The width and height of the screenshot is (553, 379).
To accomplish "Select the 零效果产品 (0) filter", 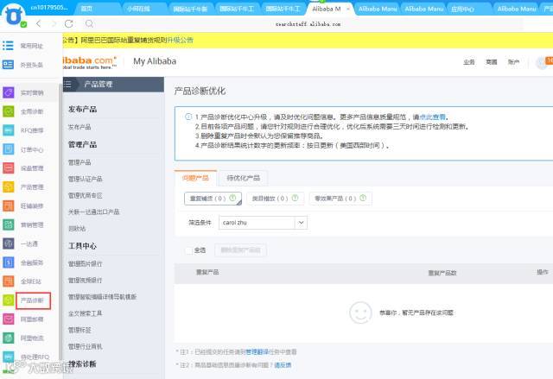I will pos(340,199).
